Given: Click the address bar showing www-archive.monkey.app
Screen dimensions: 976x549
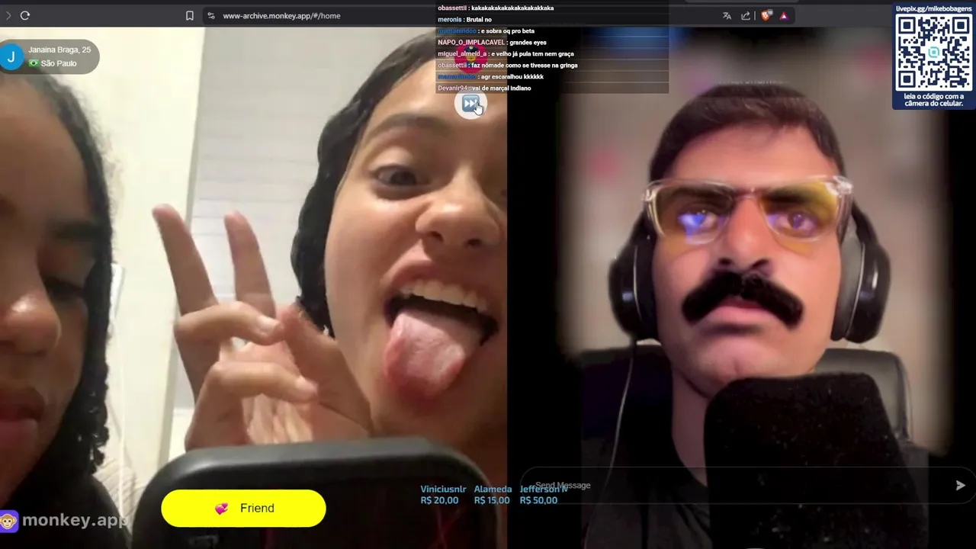Looking at the screenshot, I should tap(457, 15).
